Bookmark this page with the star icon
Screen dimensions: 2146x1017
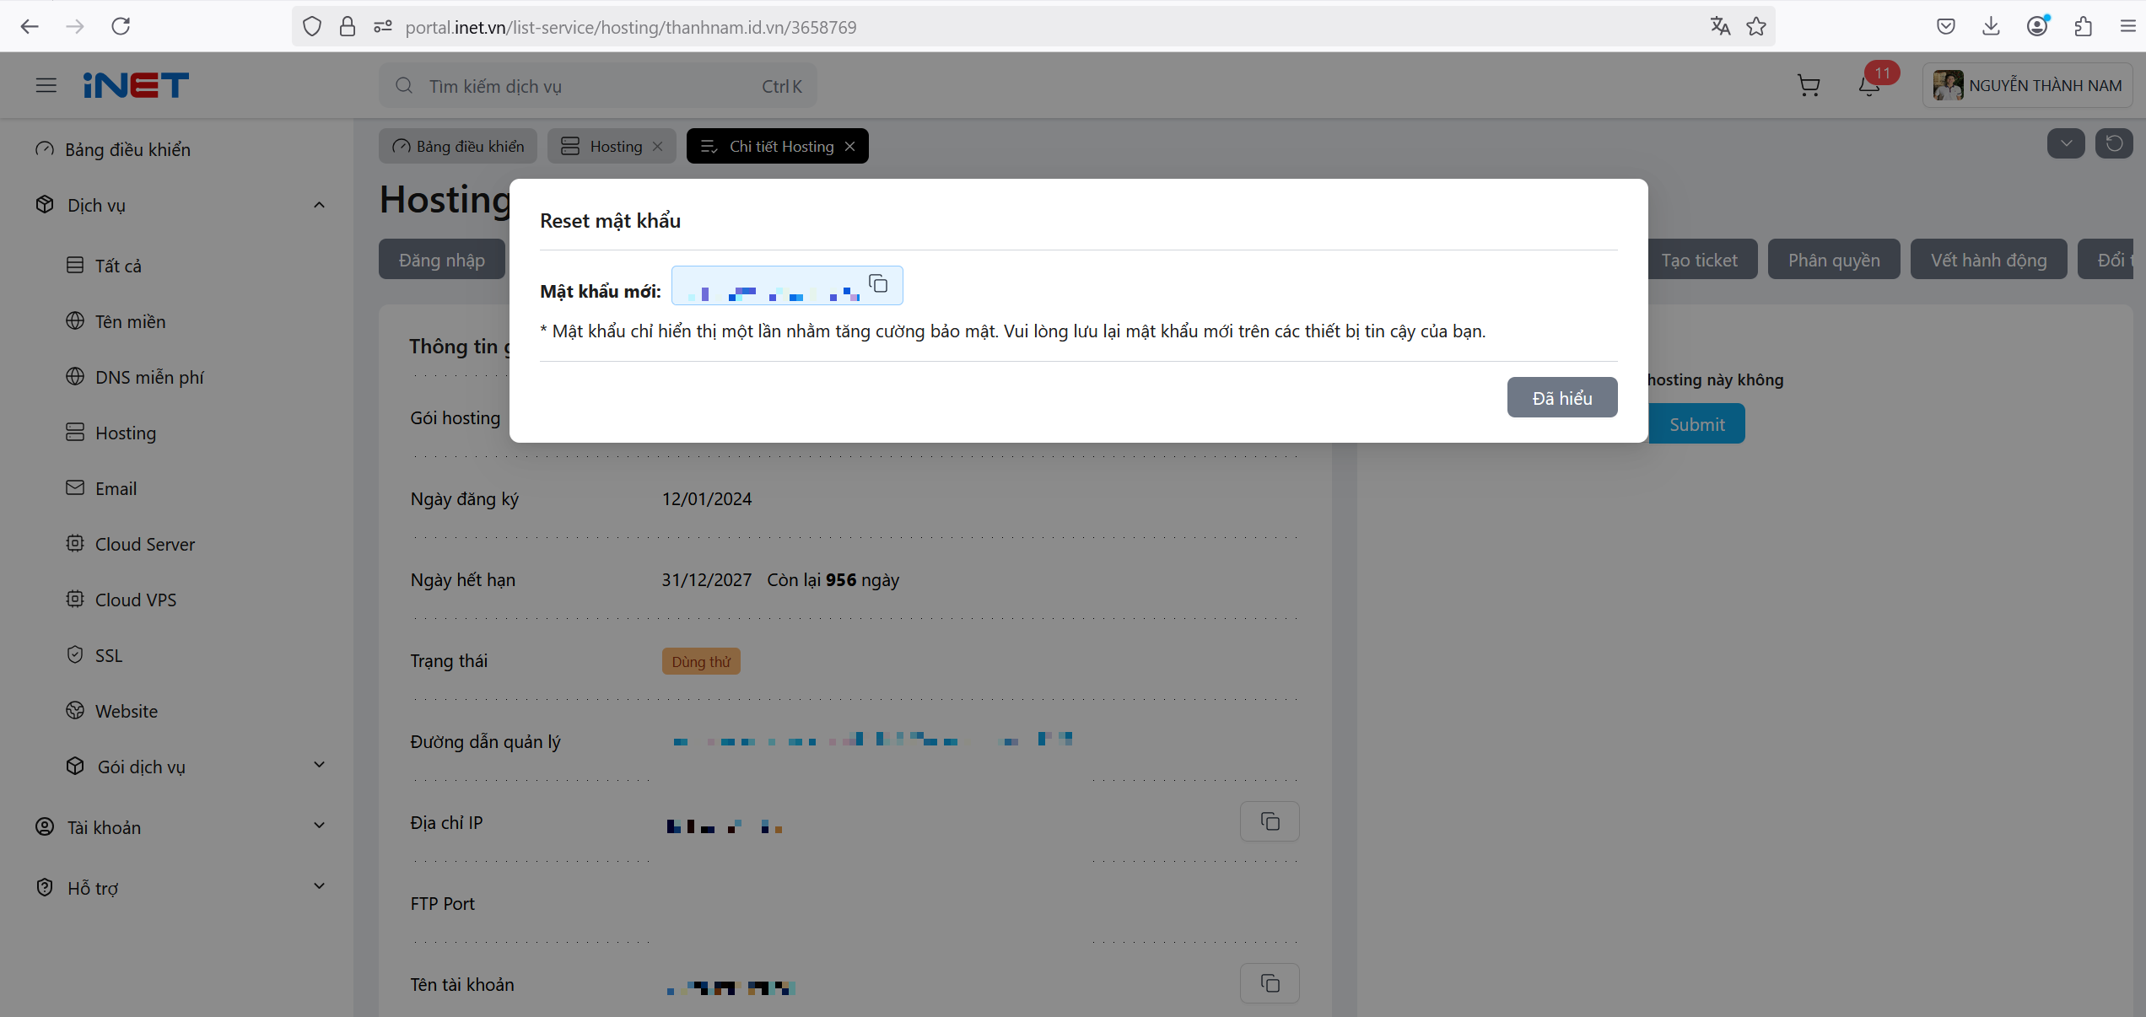pyautogui.click(x=1756, y=26)
